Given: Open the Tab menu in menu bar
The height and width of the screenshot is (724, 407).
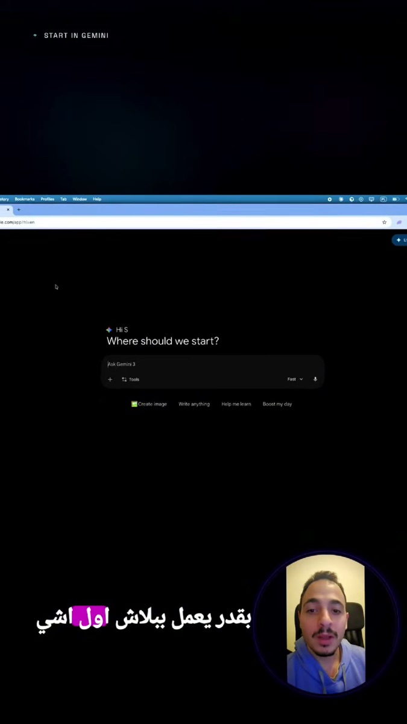Looking at the screenshot, I should pos(63,199).
